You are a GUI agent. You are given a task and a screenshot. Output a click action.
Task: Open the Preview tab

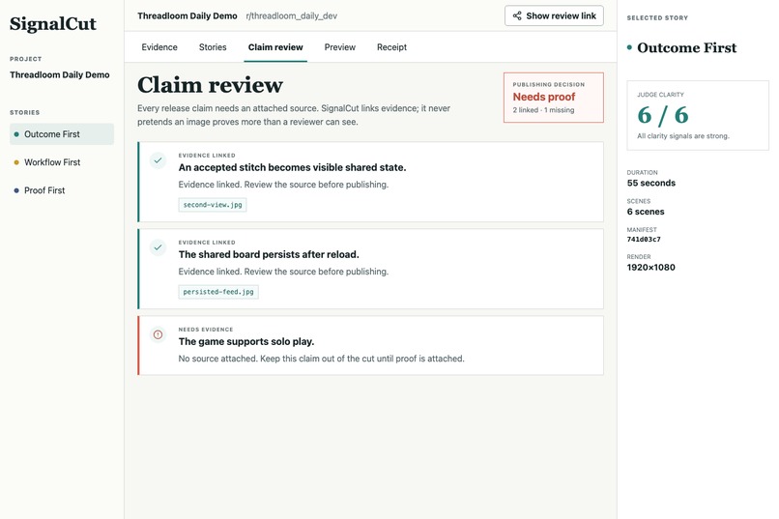(340, 47)
